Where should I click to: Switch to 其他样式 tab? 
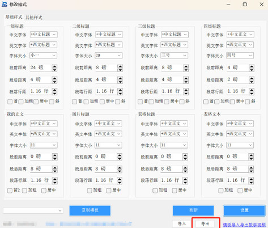(x=34, y=18)
